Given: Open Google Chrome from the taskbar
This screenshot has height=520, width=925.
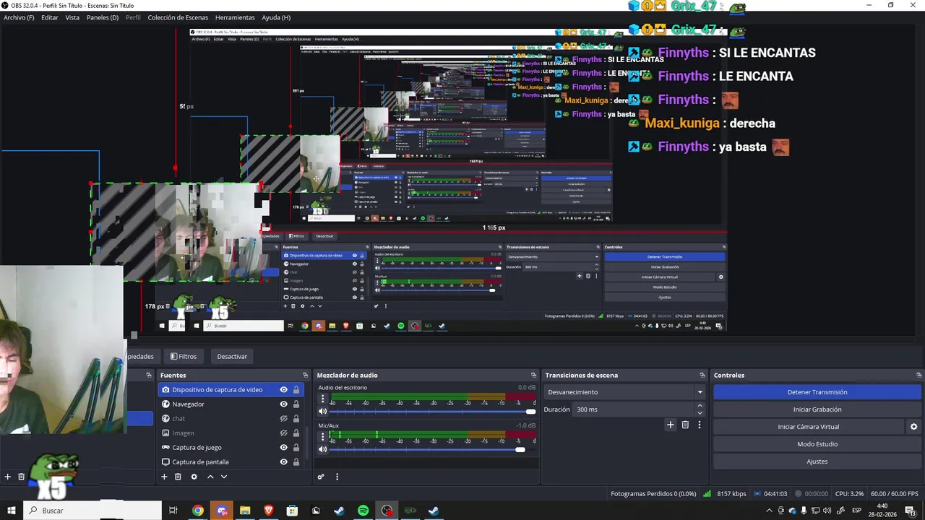Looking at the screenshot, I should (197, 511).
